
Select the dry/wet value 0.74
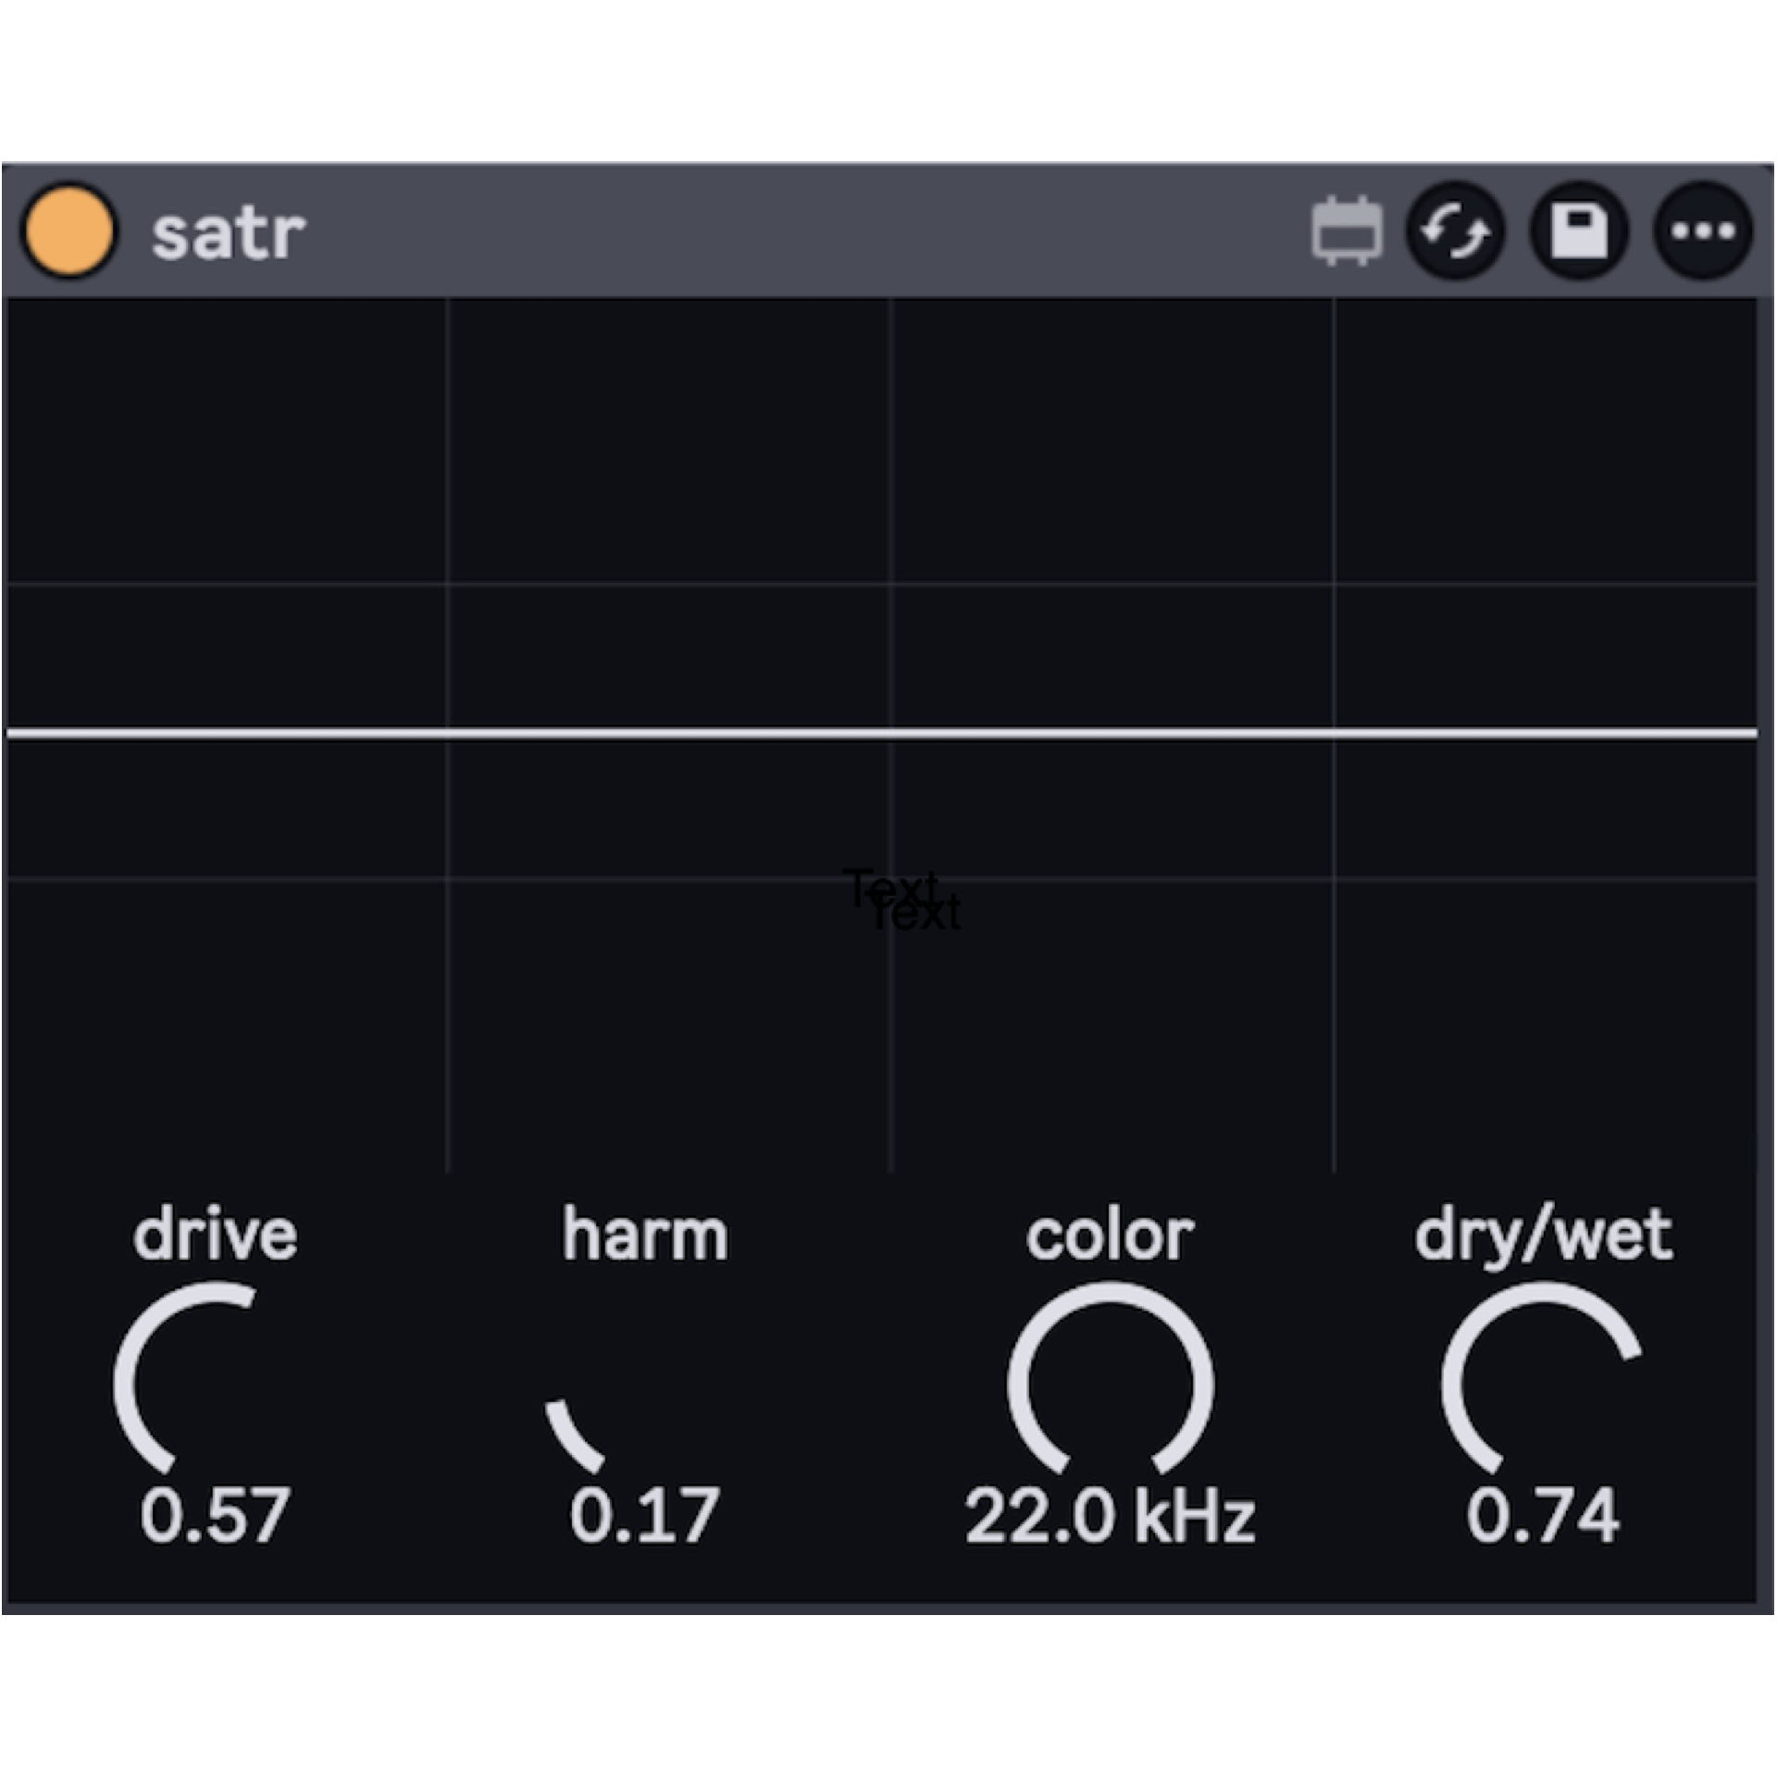point(1543,1516)
